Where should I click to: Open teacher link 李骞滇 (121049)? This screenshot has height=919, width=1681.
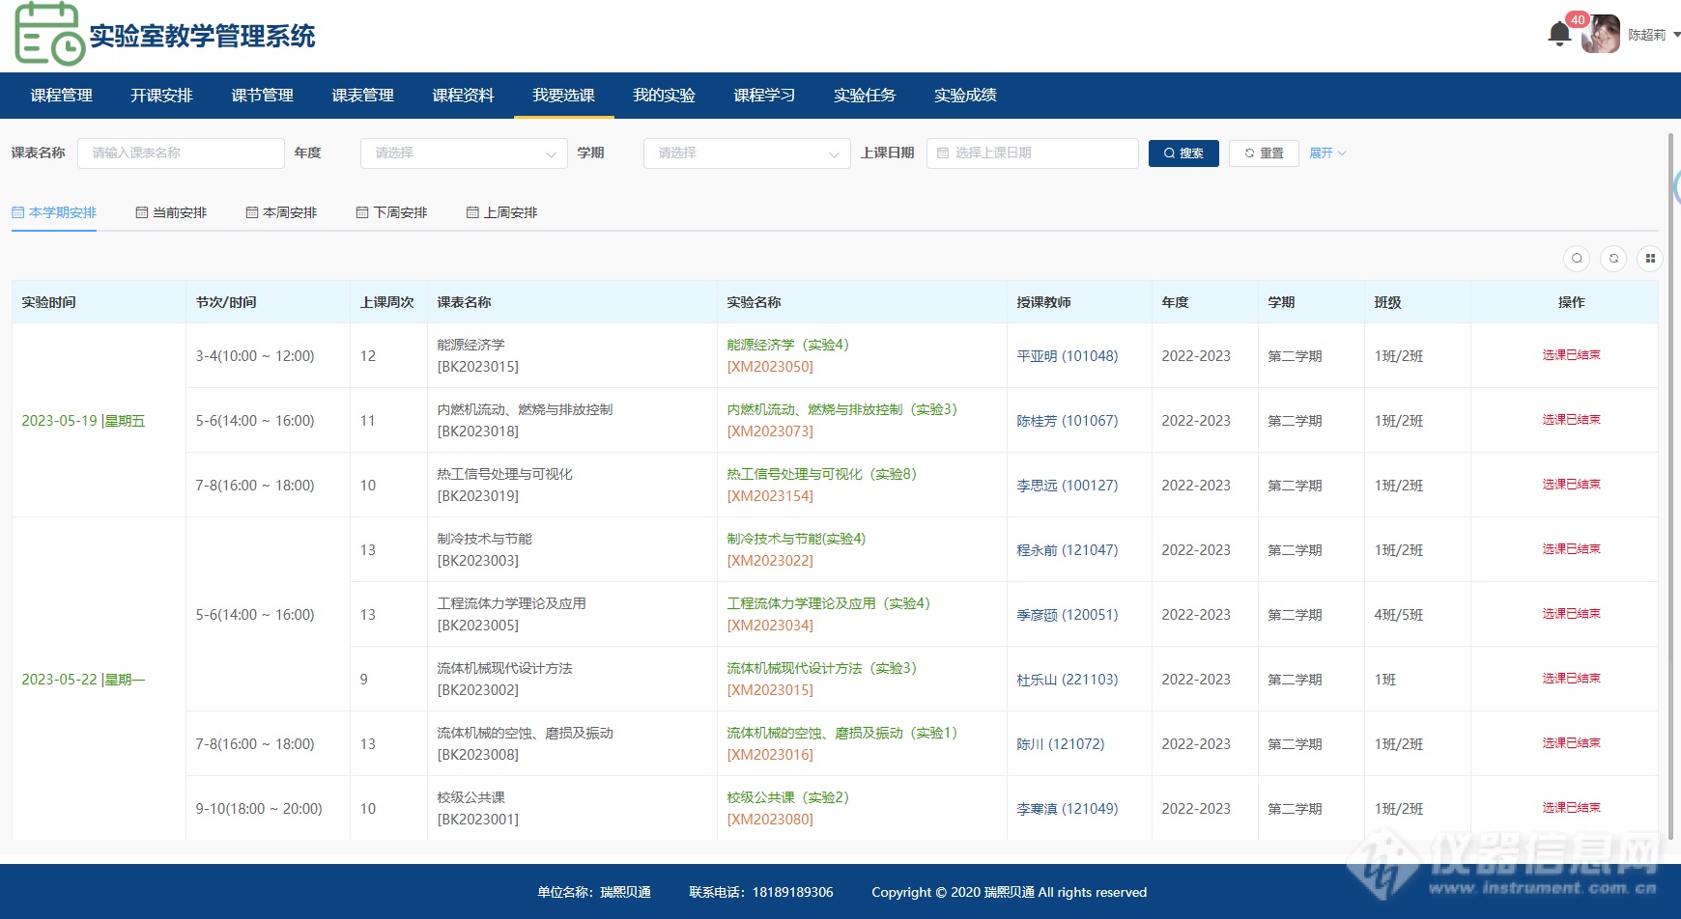point(1067,809)
